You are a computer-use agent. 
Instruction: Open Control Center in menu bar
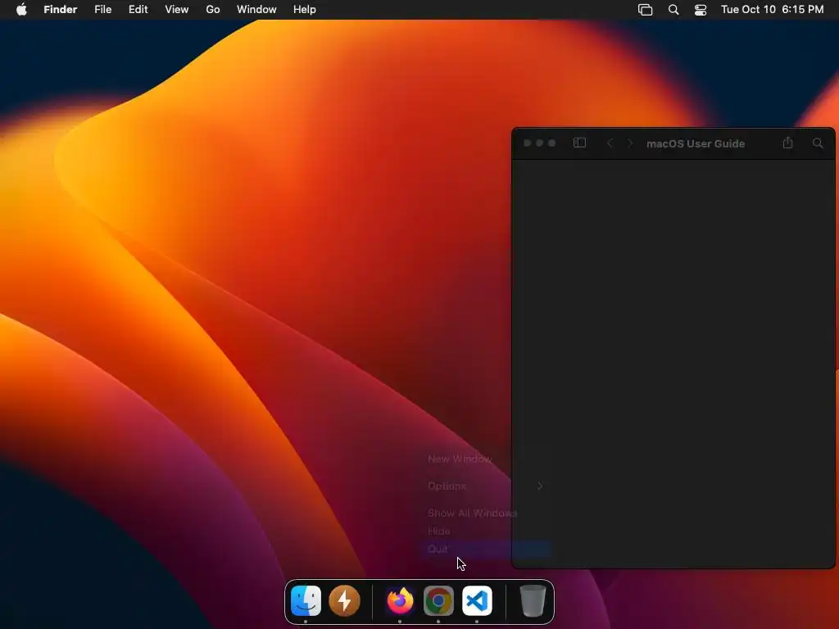pos(701,10)
